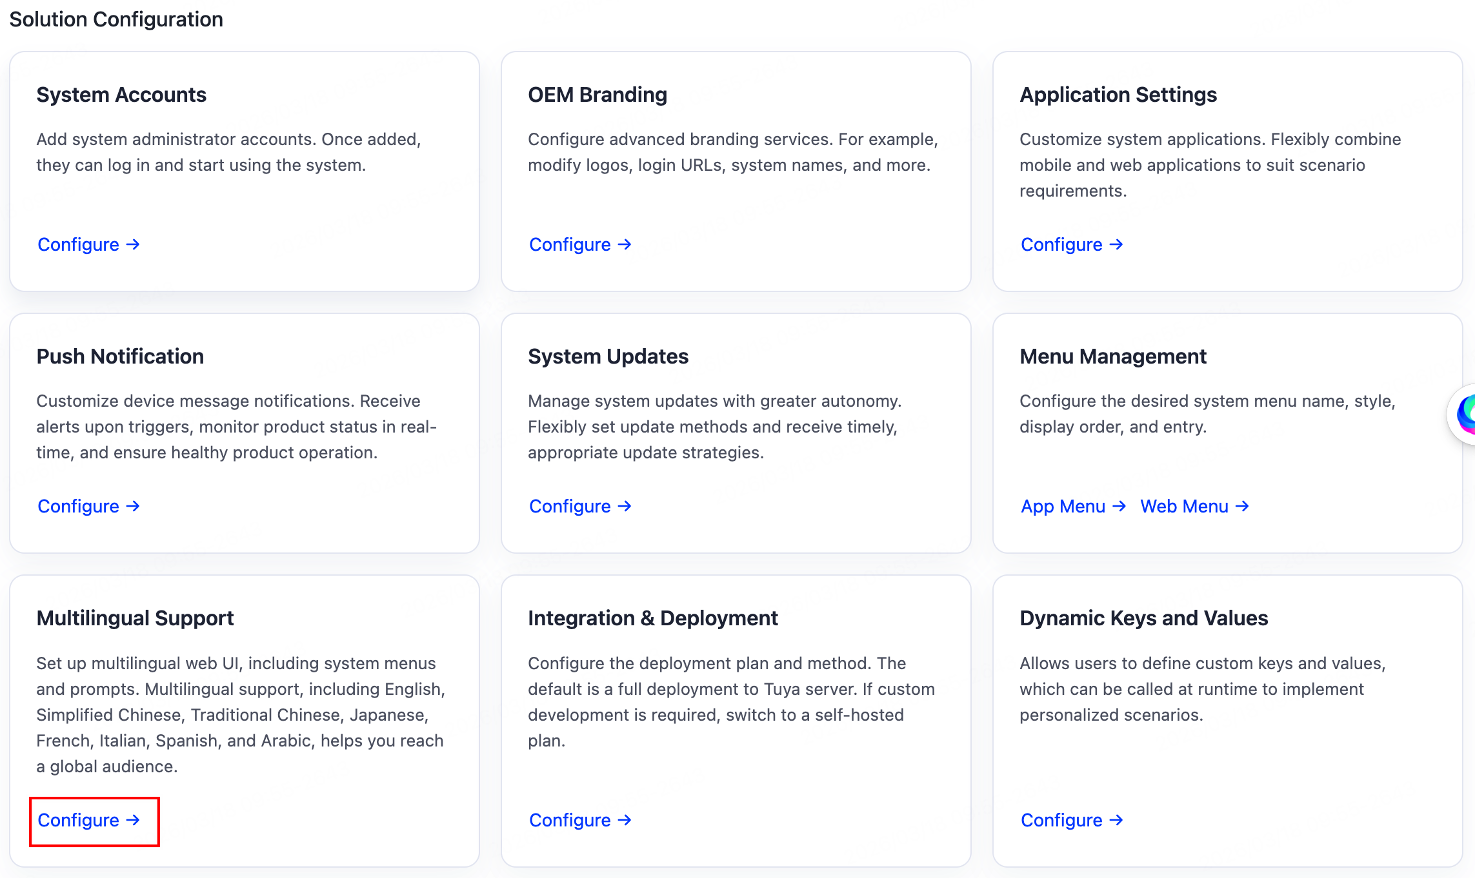Open Push Notification Configure link
The height and width of the screenshot is (878, 1475).
(x=79, y=506)
